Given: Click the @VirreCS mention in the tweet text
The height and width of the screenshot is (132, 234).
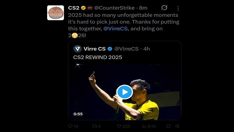Looking at the screenshot, I should click(x=116, y=29).
